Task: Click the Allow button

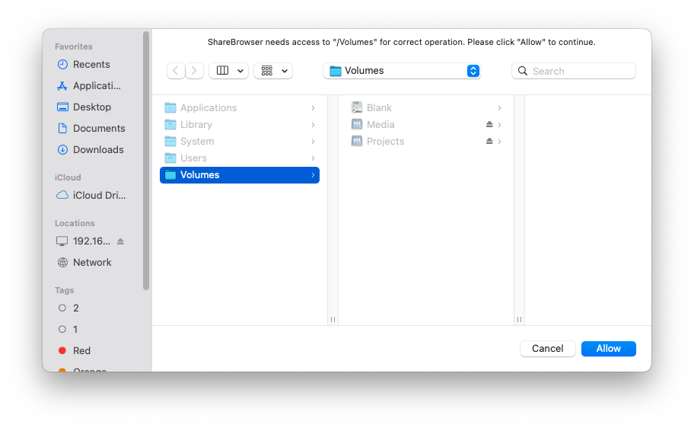Action: [x=608, y=349]
